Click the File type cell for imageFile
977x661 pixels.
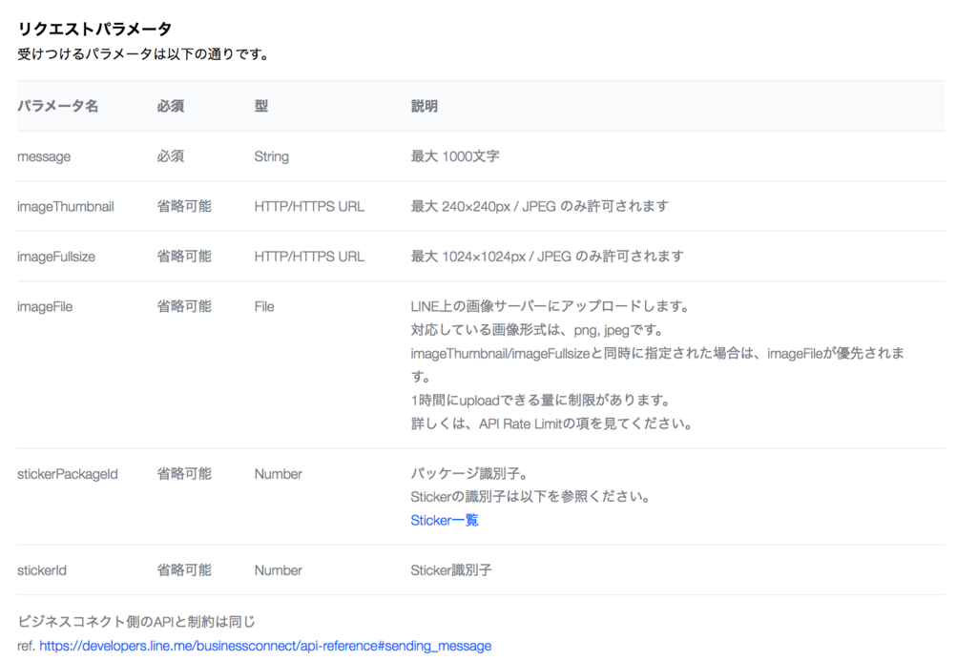pyautogui.click(x=263, y=306)
